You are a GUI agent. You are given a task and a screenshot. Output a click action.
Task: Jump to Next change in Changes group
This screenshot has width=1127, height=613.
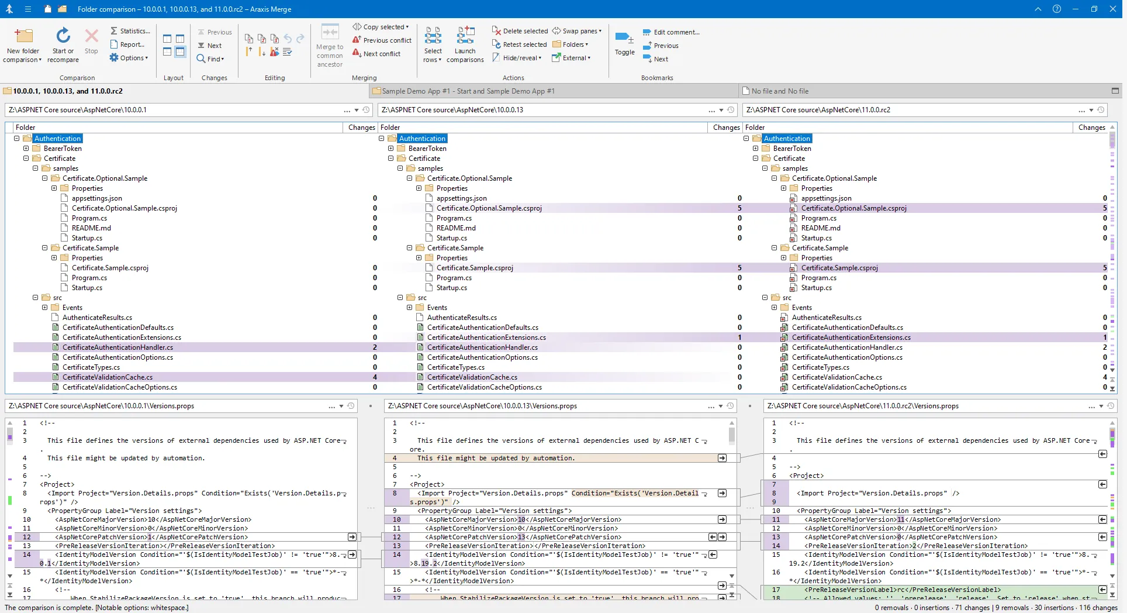pyautogui.click(x=210, y=46)
